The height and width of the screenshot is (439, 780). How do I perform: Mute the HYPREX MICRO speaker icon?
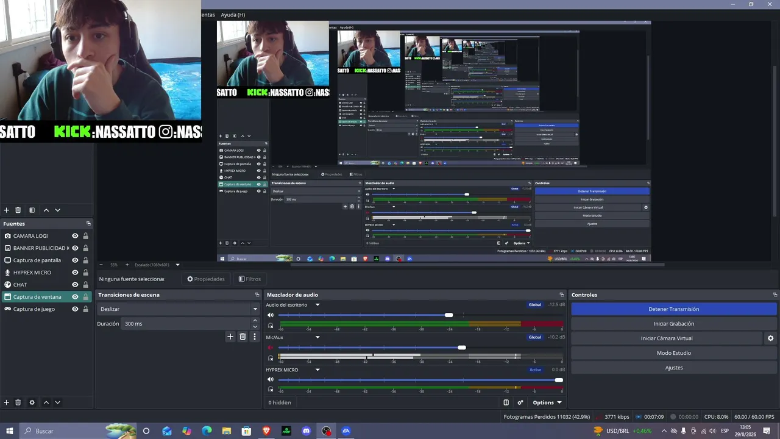[x=271, y=380]
